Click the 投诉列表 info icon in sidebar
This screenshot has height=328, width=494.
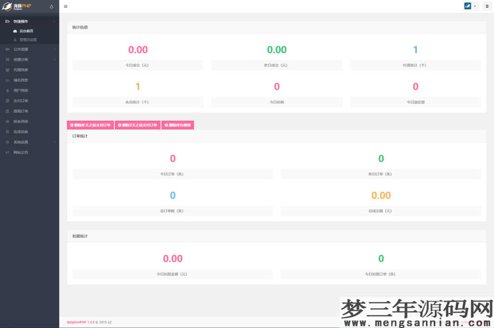click(x=7, y=121)
